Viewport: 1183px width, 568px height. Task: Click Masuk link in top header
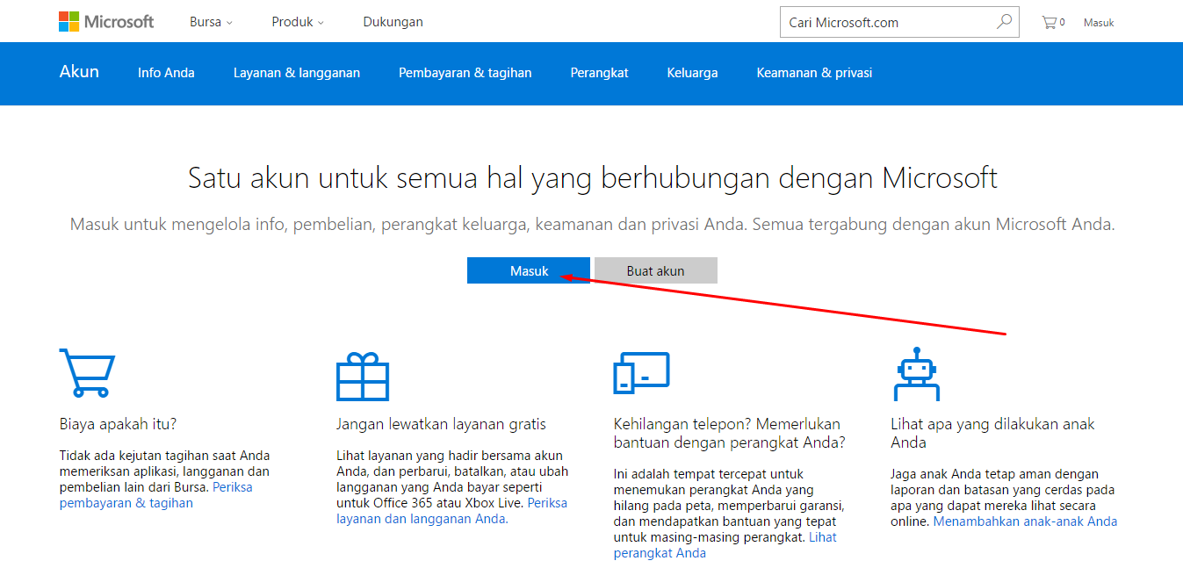click(x=1099, y=23)
